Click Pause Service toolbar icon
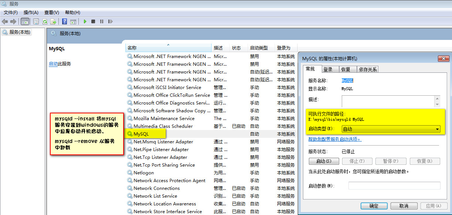Viewport: 452px width, 215px height. coord(102,21)
